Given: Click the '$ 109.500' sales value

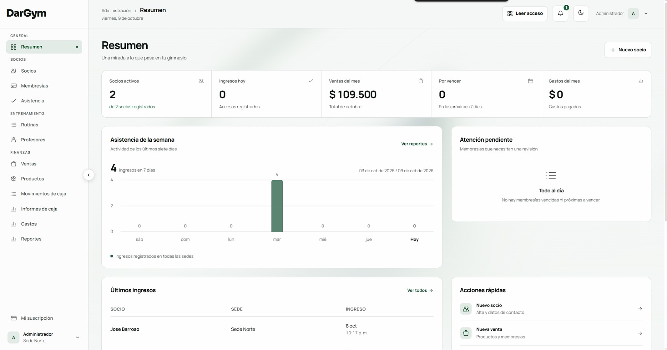Looking at the screenshot, I should 353,94.
